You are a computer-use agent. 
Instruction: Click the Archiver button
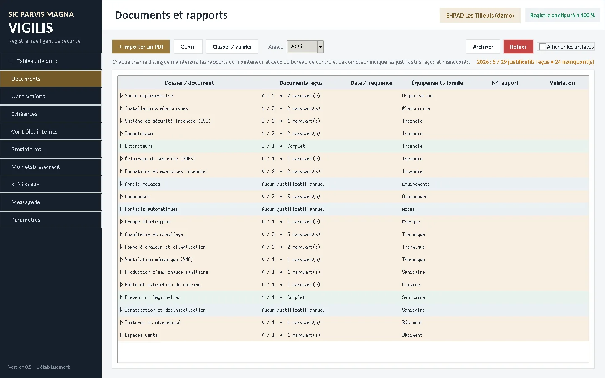click(483, 47)
